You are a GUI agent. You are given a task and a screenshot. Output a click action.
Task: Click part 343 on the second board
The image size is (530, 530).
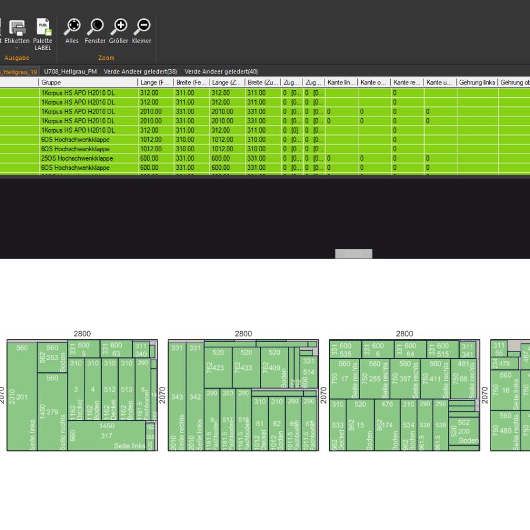click(x=177, y=397)
